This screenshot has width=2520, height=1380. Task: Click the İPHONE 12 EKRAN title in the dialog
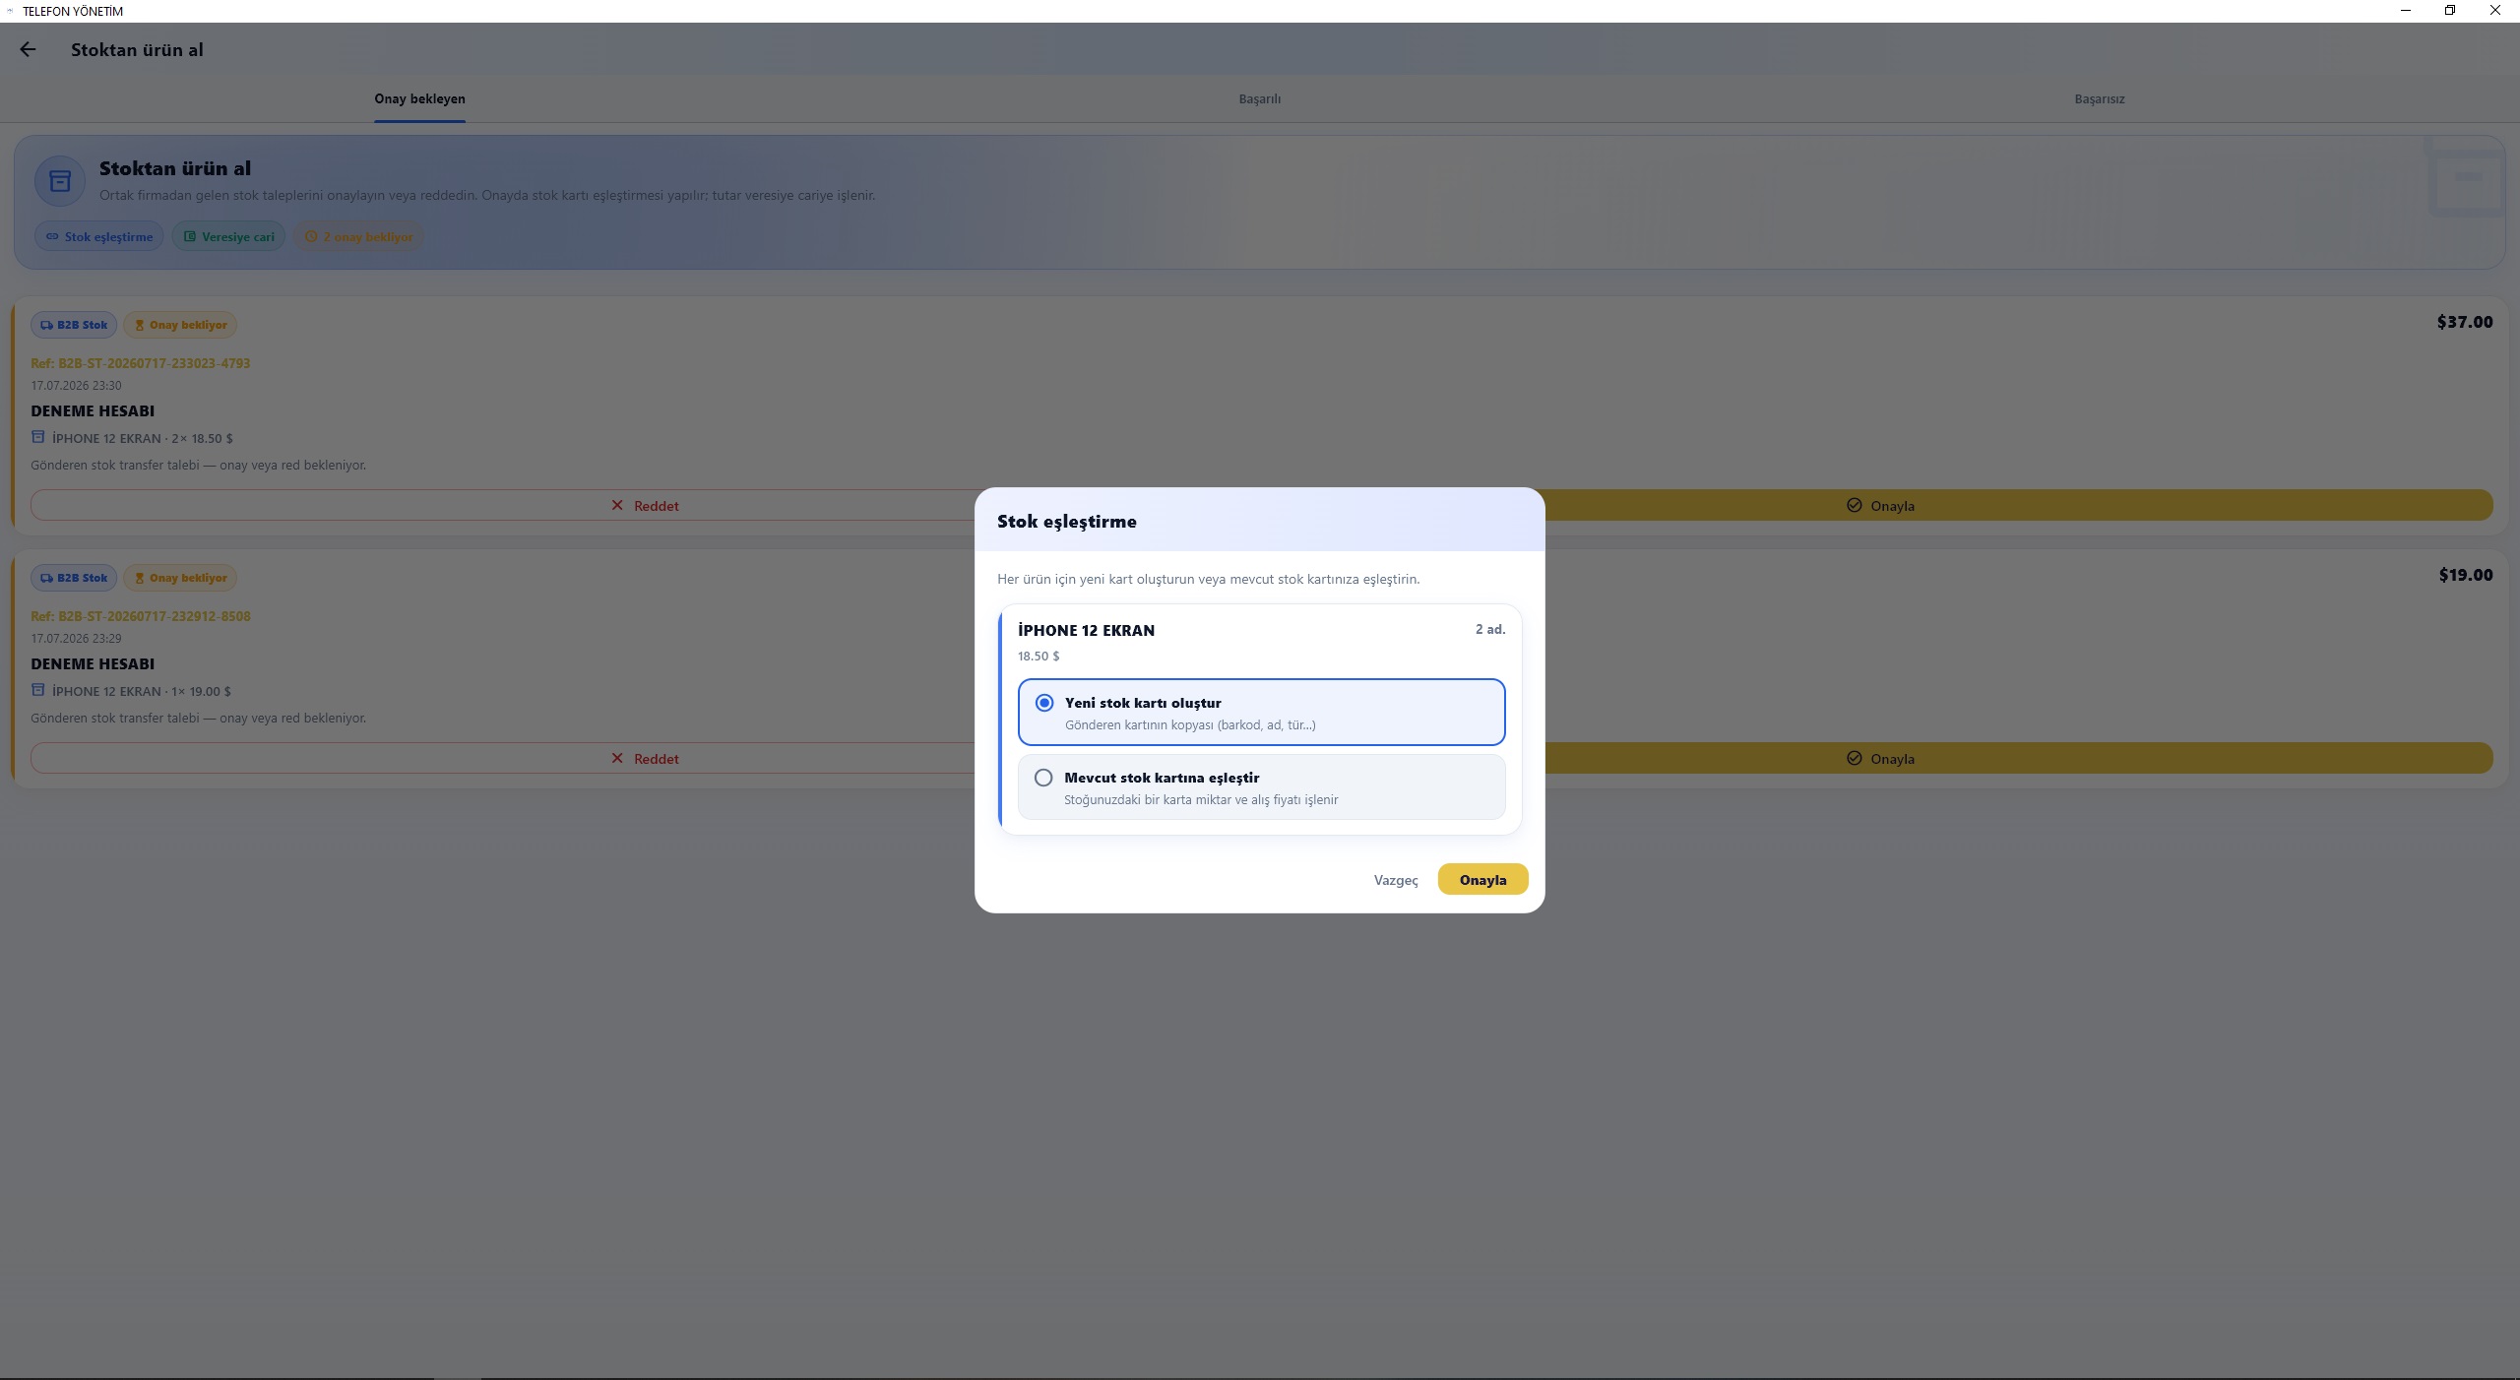coord(1086,630)
